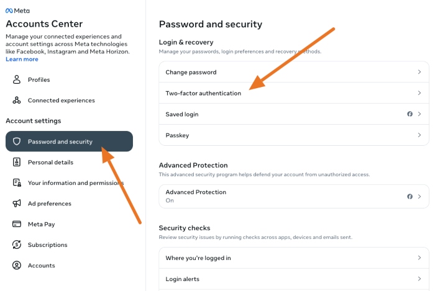435x291 pixels.
Task: Select Your information and permissions menu item
Action: click(x=75, y=183)
